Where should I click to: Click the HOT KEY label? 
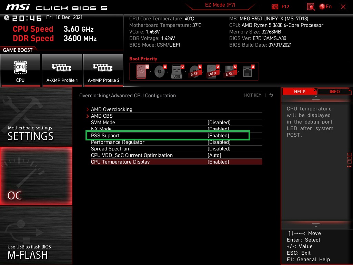click(x=253, y=95)
